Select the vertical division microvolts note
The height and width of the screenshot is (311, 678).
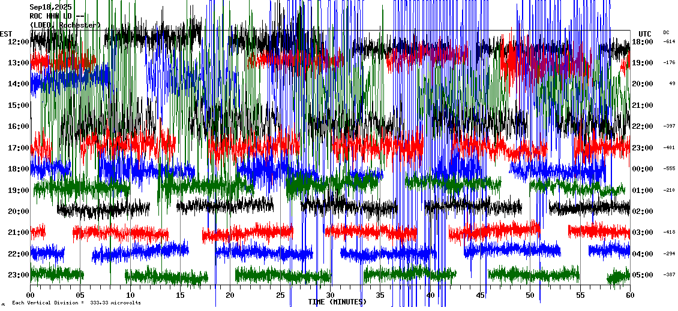76,303
